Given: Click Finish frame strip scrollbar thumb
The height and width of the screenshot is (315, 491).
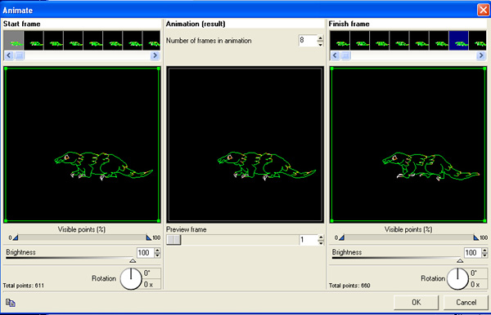Looking at the screenshot, I should point(345,55).
